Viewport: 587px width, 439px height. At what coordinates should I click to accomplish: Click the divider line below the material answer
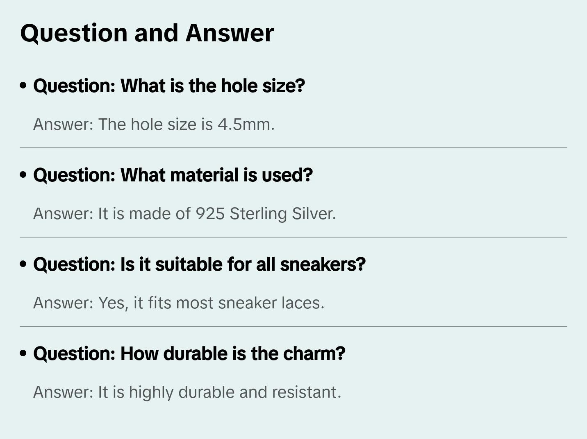tap(293, 237)
